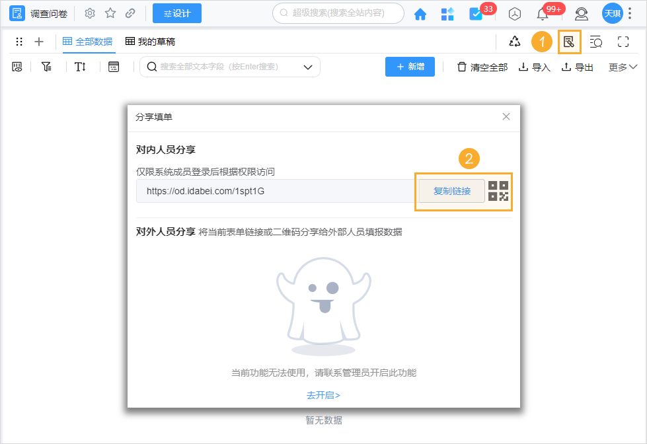
Task: Select the filter icon below the tabs
Action: (x=46, y=66)
